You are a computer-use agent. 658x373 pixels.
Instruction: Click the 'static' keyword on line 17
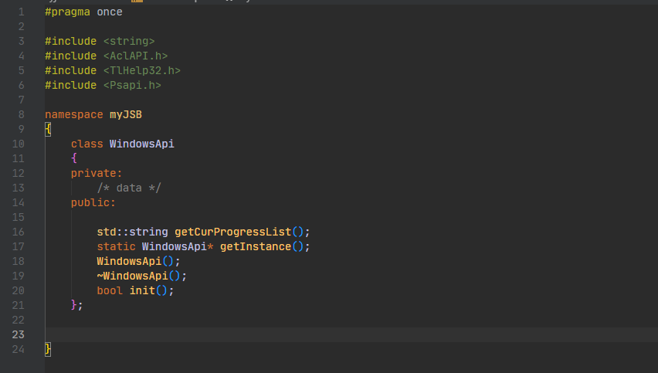click(x=117, y=246)
